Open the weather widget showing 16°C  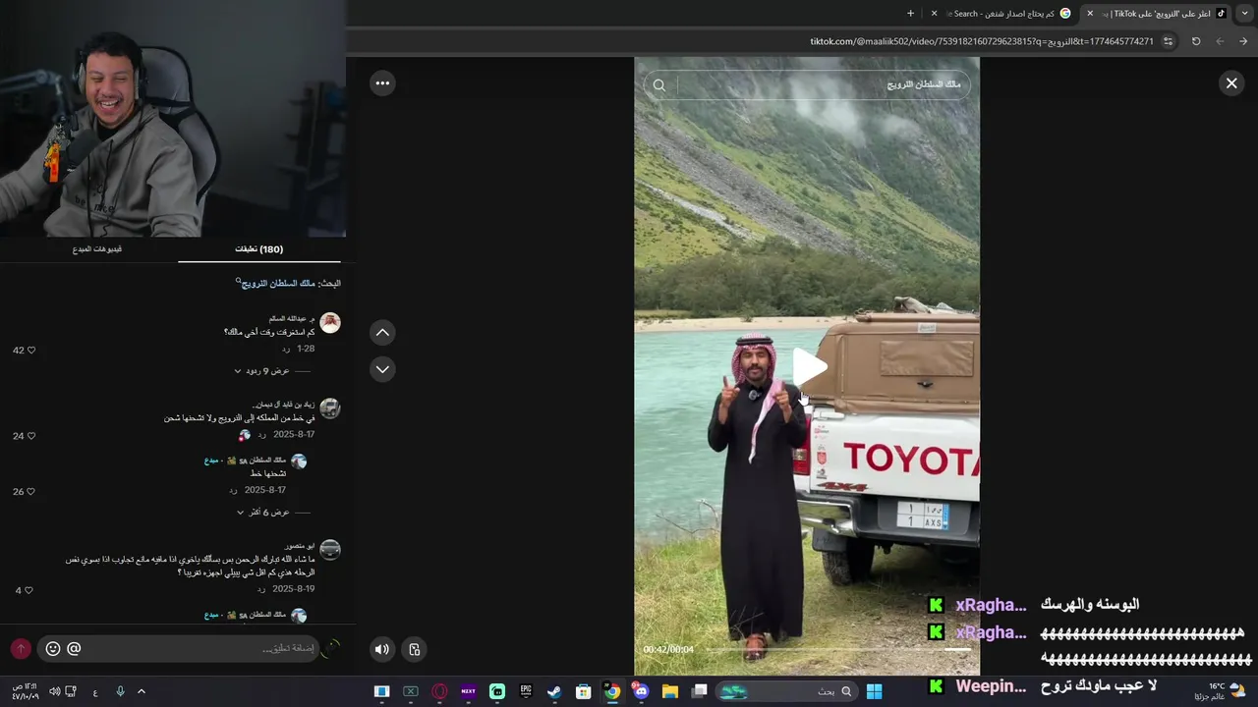tap(1221, 691)
